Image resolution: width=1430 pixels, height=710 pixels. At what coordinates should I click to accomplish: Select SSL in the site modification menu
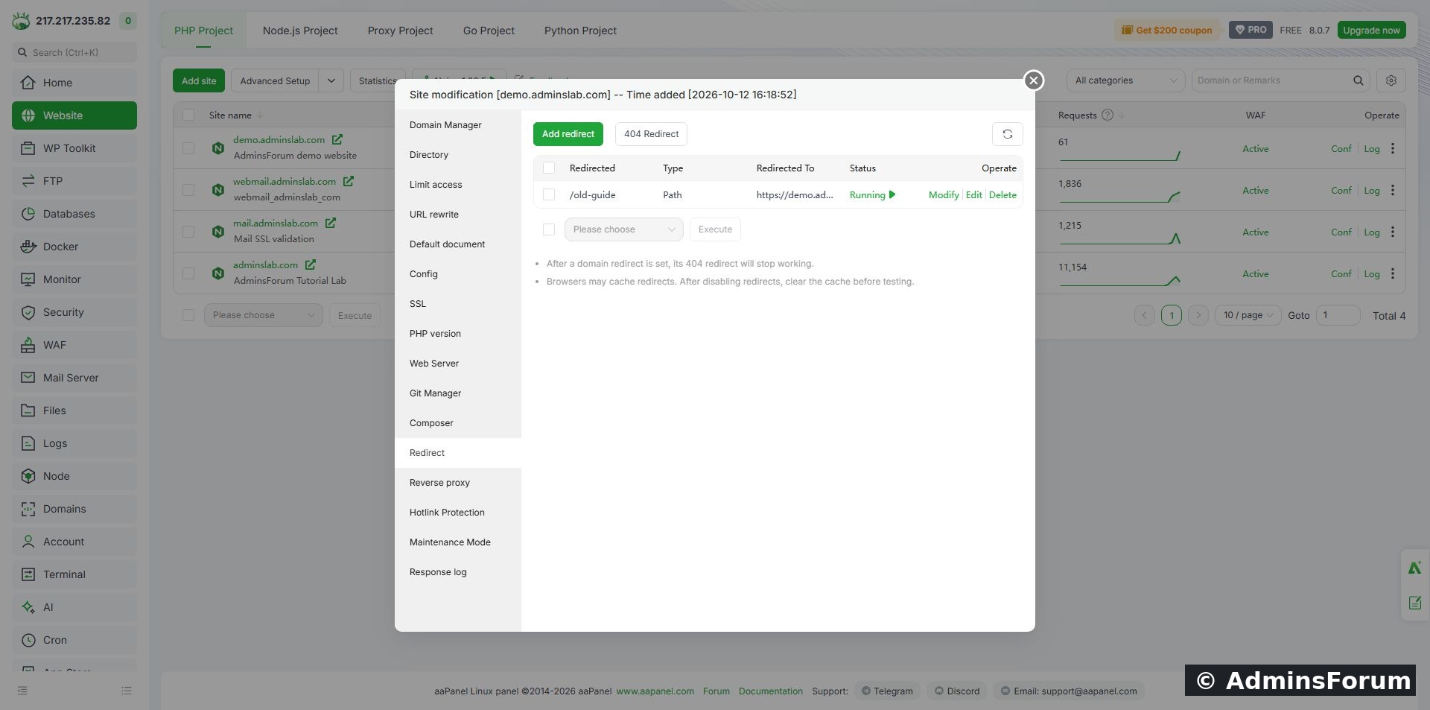[x=458, y=304]
